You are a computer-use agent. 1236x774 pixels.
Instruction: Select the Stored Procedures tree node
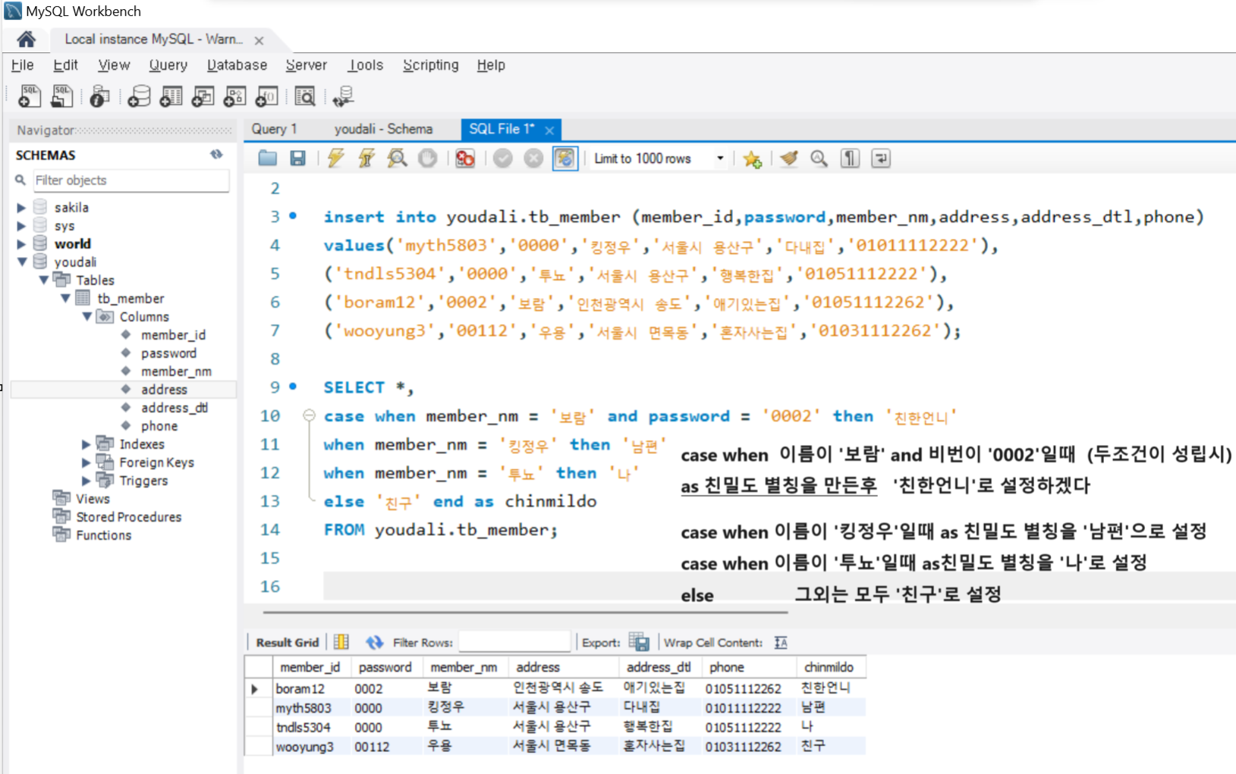coord(128,517)
